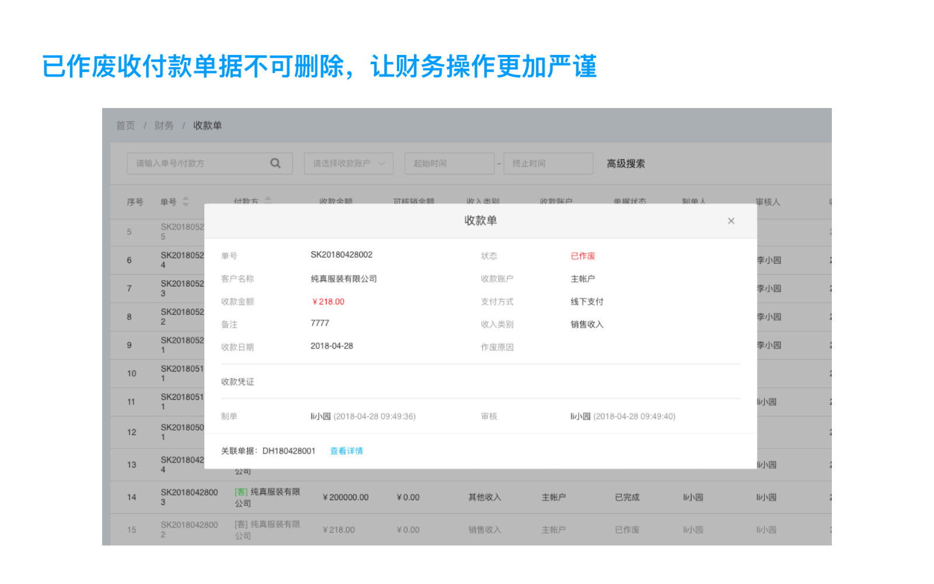Select 收款单 breadcrumb item

click(207, 126)
